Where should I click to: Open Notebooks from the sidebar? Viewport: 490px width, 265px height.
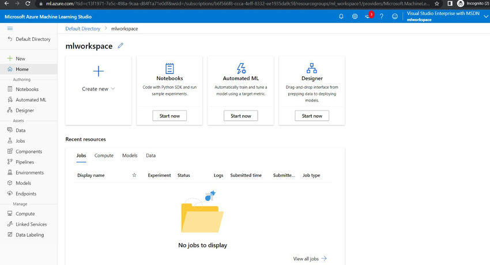(28, 89)
